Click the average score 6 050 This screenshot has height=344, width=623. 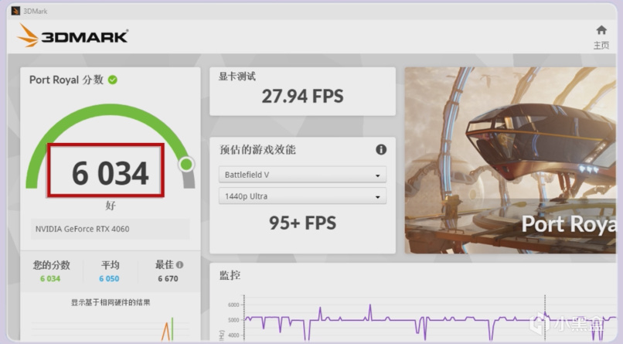point(109,278)
